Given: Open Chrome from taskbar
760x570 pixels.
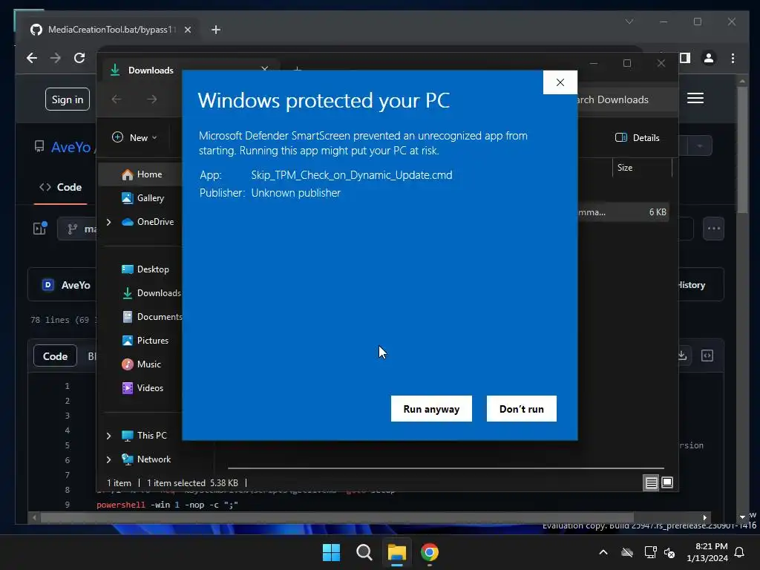Looking at the screenshot, I should [x=430, y=552].
